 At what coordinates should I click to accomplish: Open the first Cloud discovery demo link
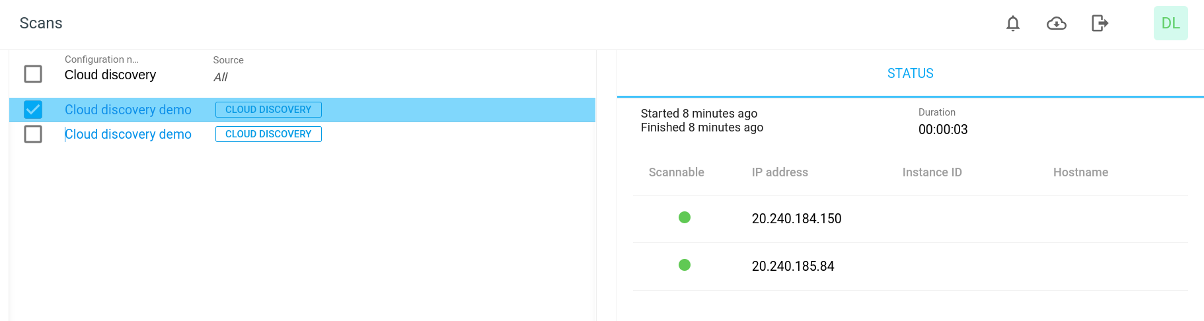point(128,110)
